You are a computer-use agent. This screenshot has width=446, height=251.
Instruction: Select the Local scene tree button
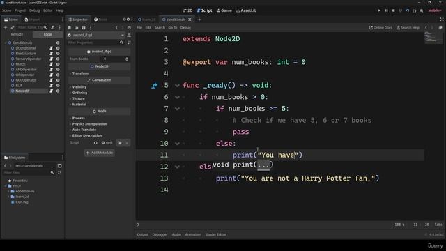[47, 34]
